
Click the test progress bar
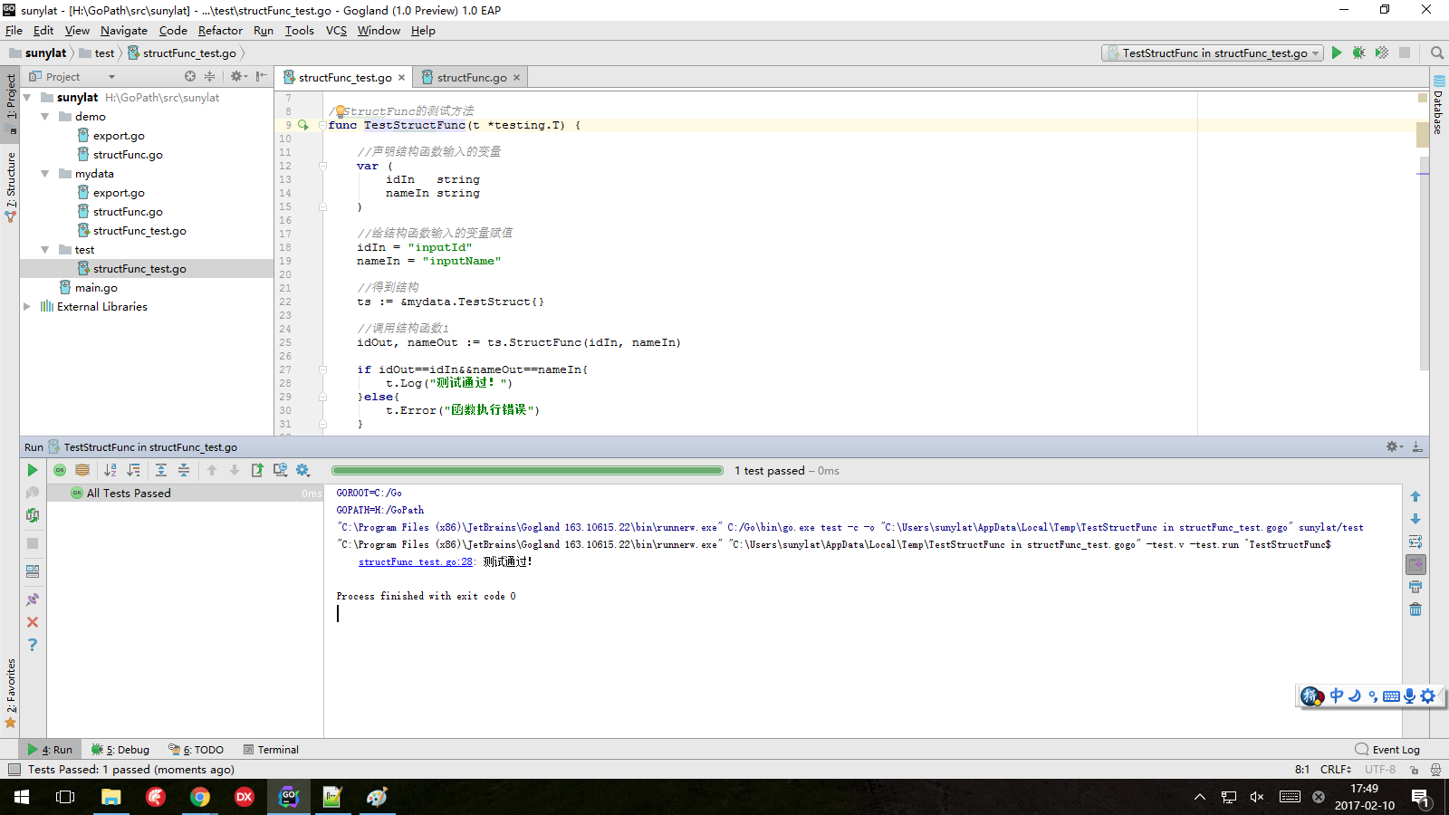pyautogui.click(x=527, y=470)
